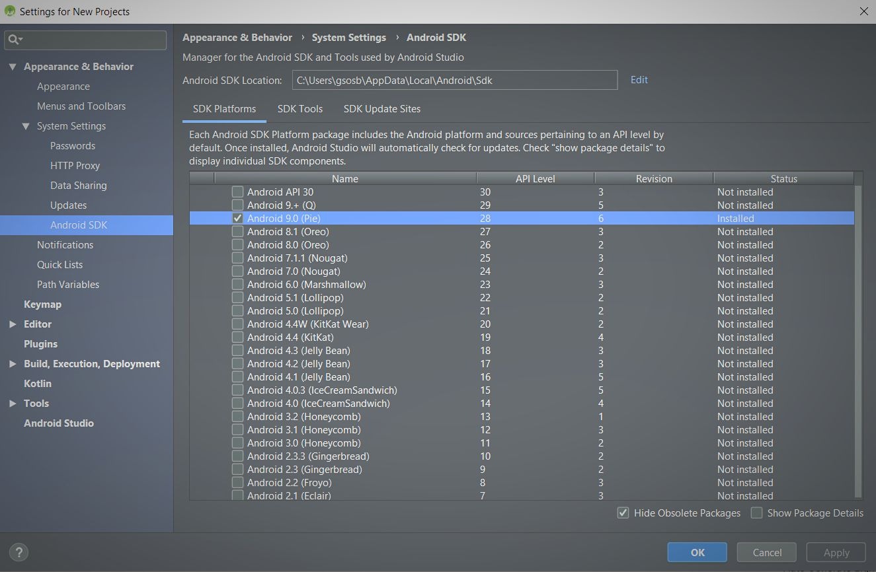
Task: Check the Android 4.4 (KitKat) checkbox
Action: click(237, 337)
